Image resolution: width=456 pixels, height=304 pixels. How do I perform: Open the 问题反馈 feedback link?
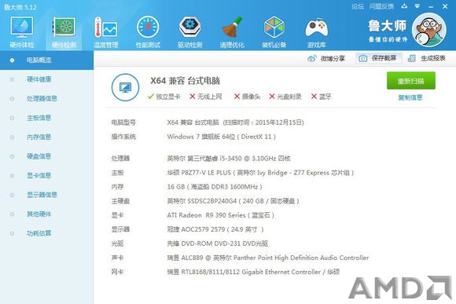381,6
